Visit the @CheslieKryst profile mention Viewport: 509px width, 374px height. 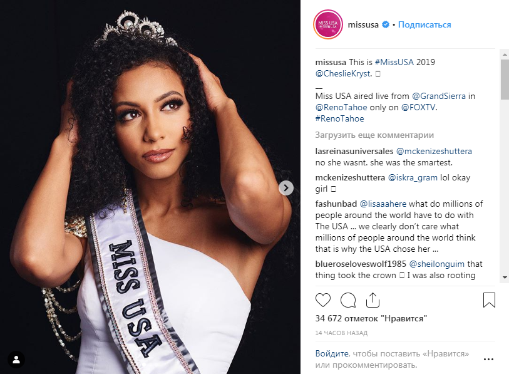tap(344, 73)
